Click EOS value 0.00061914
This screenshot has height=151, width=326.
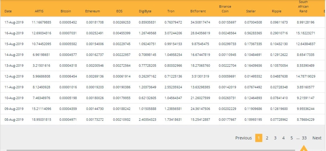[x=122, y=76]
